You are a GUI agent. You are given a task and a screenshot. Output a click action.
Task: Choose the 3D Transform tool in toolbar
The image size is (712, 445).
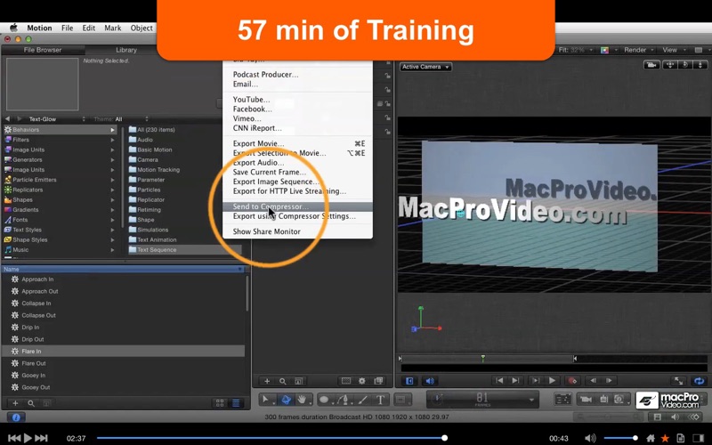point(286,400)
